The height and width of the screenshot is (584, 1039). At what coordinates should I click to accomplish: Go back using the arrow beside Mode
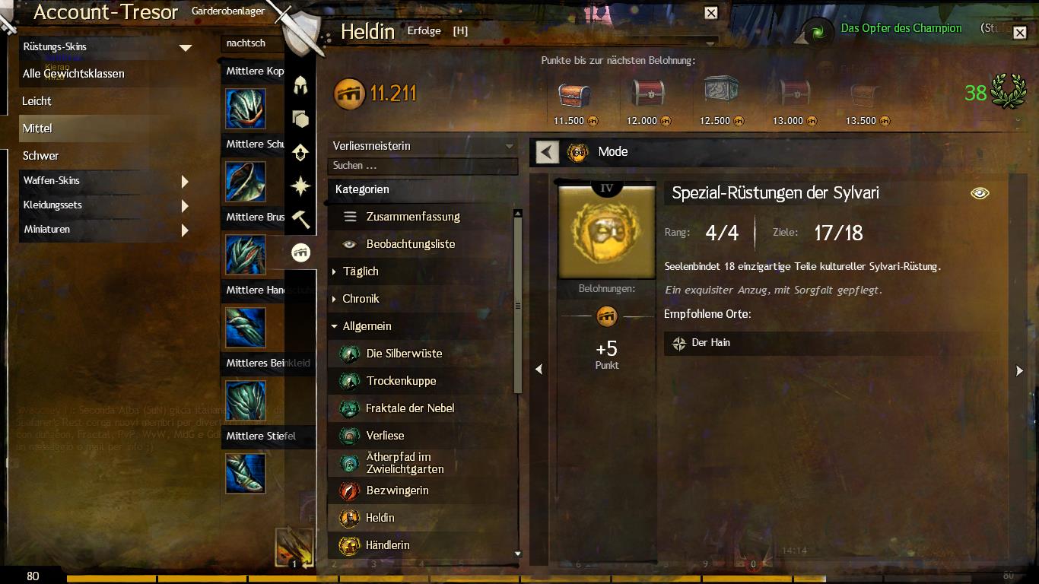pyautogui.click(x=547, y=151)
